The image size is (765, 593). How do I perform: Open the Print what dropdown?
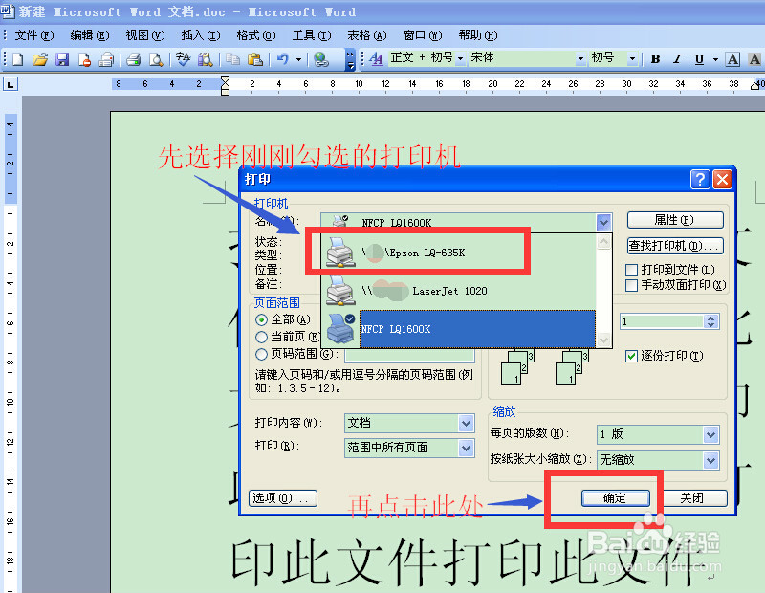[x=466, y=423]
